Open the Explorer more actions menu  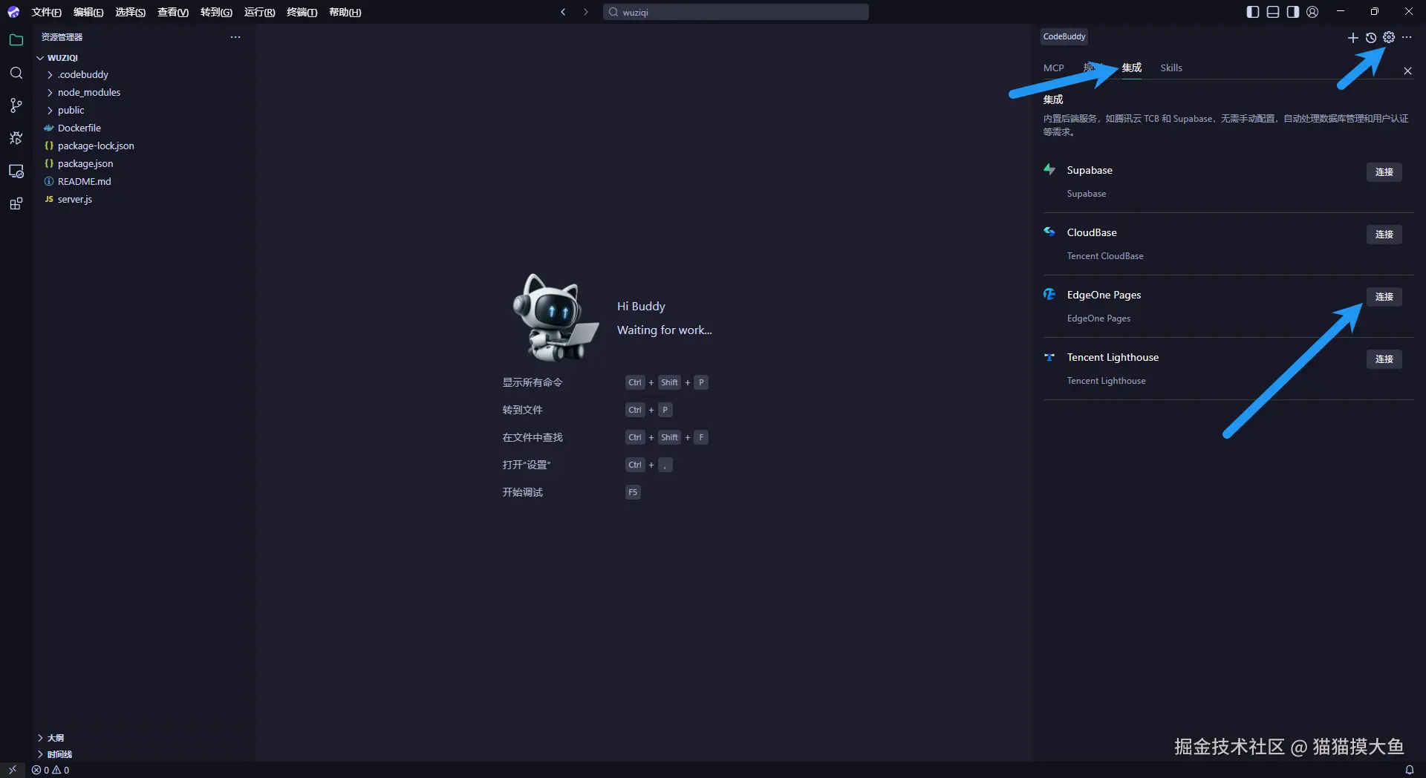click(x=235, y=37)
